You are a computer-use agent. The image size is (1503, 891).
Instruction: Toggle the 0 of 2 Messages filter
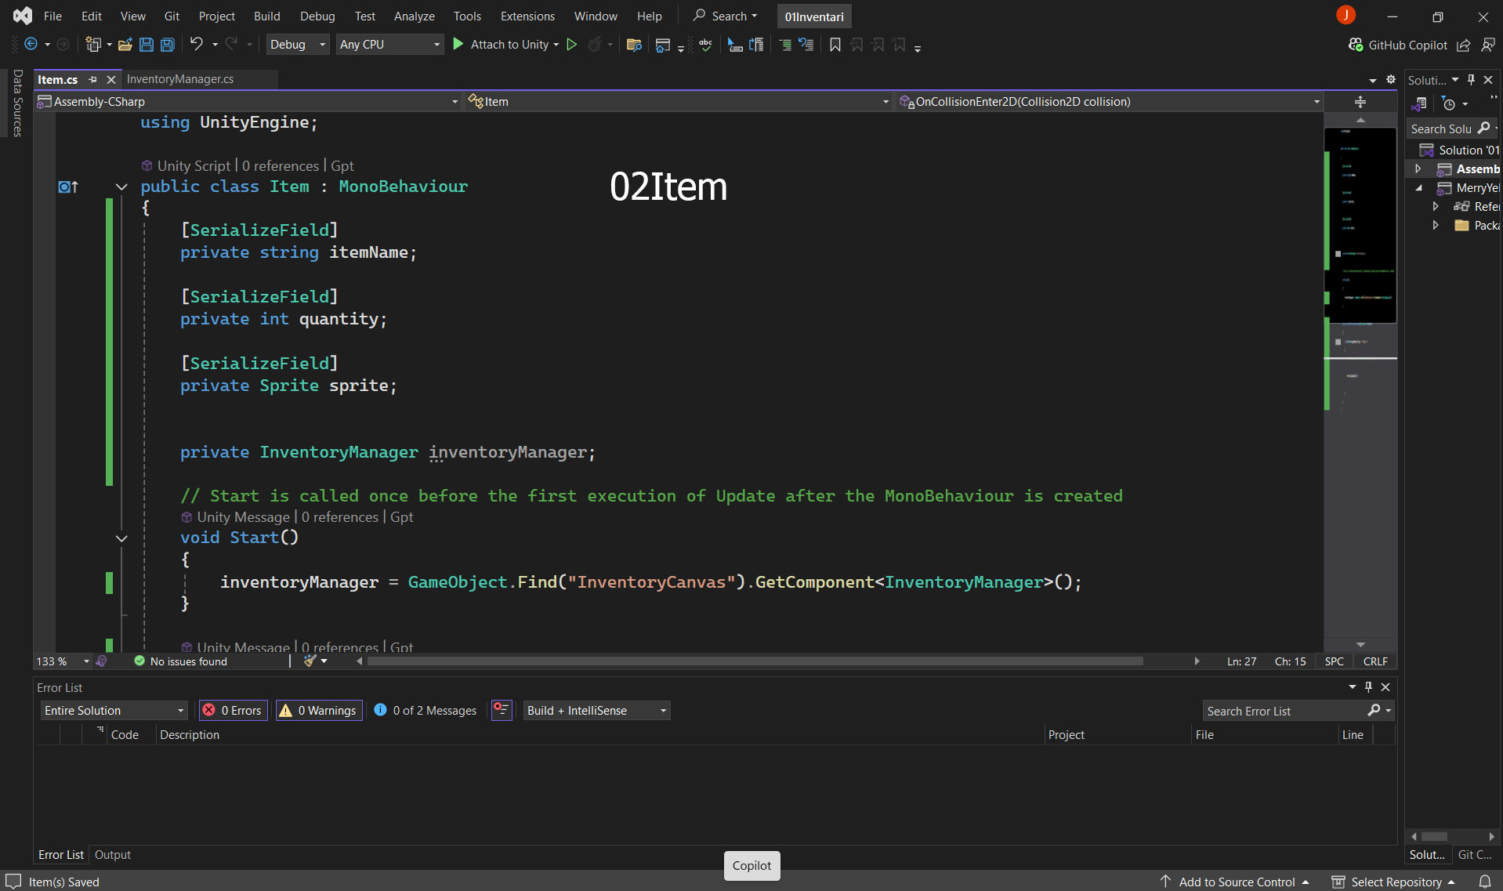[x=426, y=710]
